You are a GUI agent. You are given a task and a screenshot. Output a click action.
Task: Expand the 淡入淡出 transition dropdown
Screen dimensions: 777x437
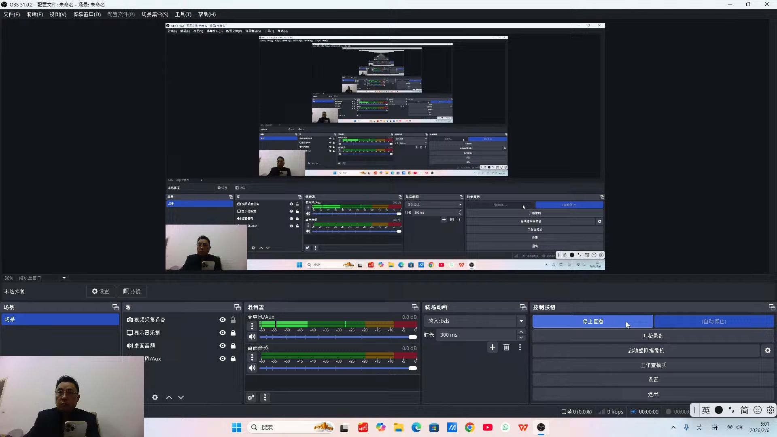(x=521, y=321)
